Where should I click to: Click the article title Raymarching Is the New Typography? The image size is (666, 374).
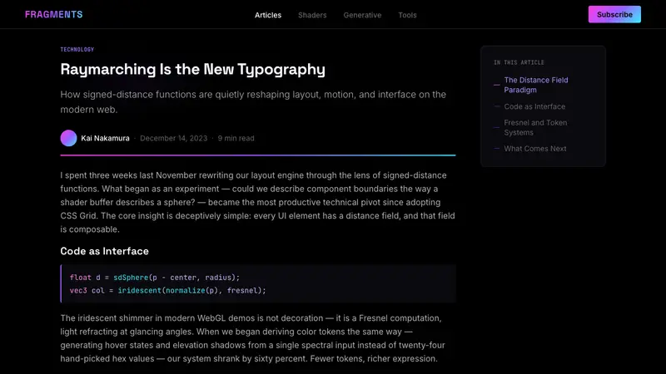pyautogui.click(x=193, y=69)
